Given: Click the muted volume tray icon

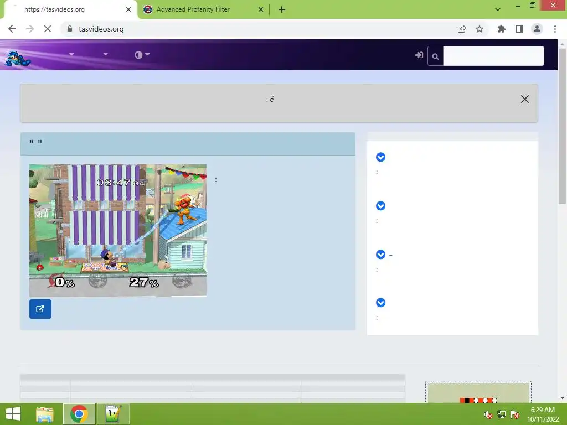Looking at the screenshot, I should click(488, 414).
